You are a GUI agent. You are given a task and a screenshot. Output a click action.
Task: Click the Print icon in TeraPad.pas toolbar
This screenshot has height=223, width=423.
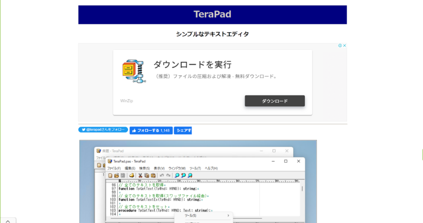132,175
